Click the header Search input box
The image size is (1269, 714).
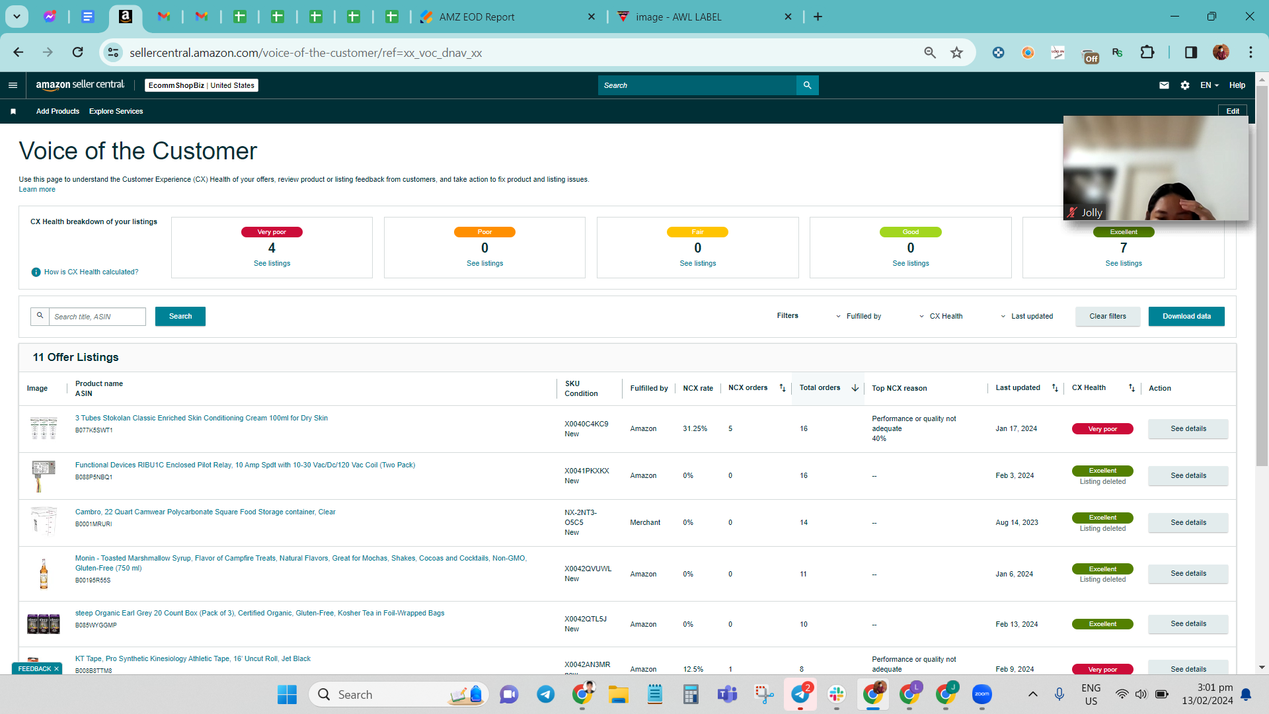pos(697,85)
